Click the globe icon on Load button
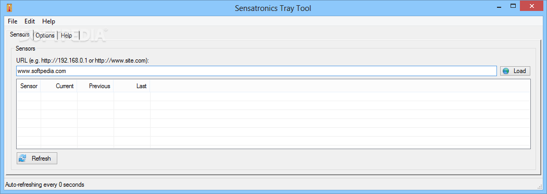This screenshot has height=194, width=547. click(x=506, y=71)
